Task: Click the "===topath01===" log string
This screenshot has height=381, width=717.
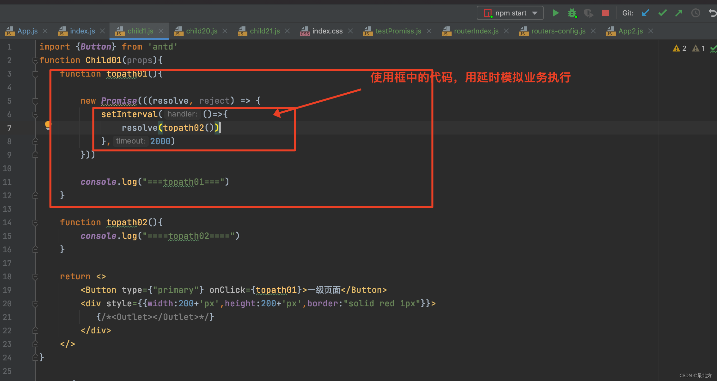Action: point(183,182)
